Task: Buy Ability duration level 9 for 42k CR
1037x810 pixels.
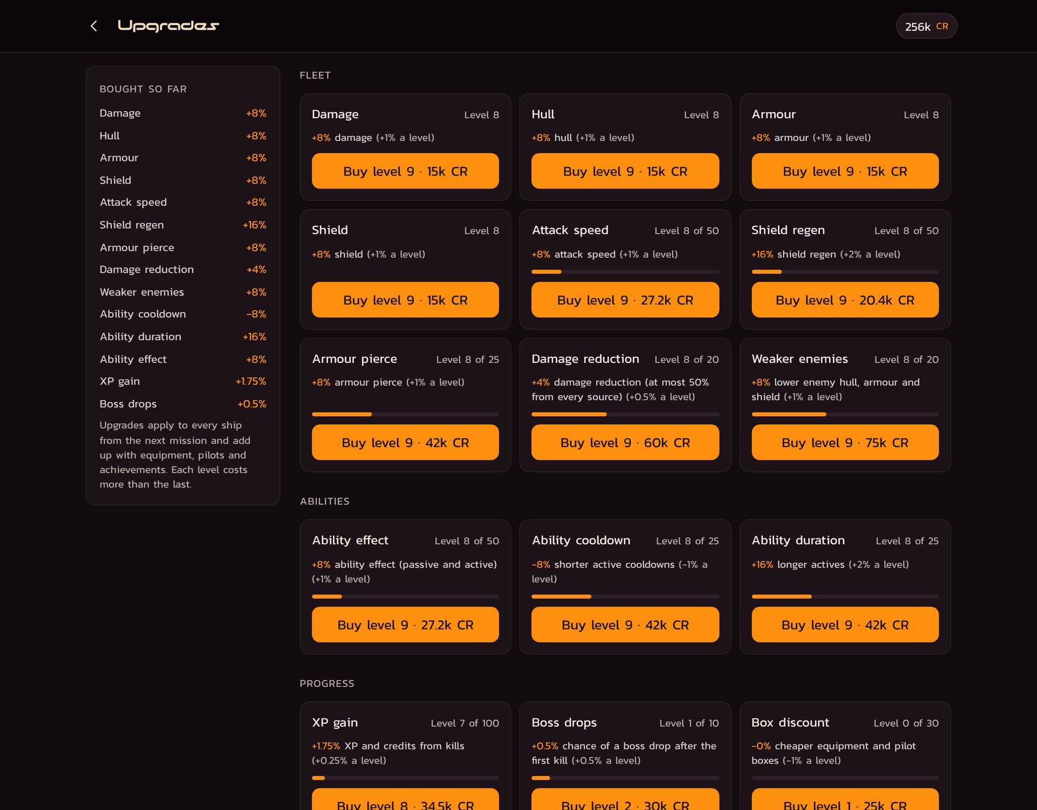Action: coord(845,625)
